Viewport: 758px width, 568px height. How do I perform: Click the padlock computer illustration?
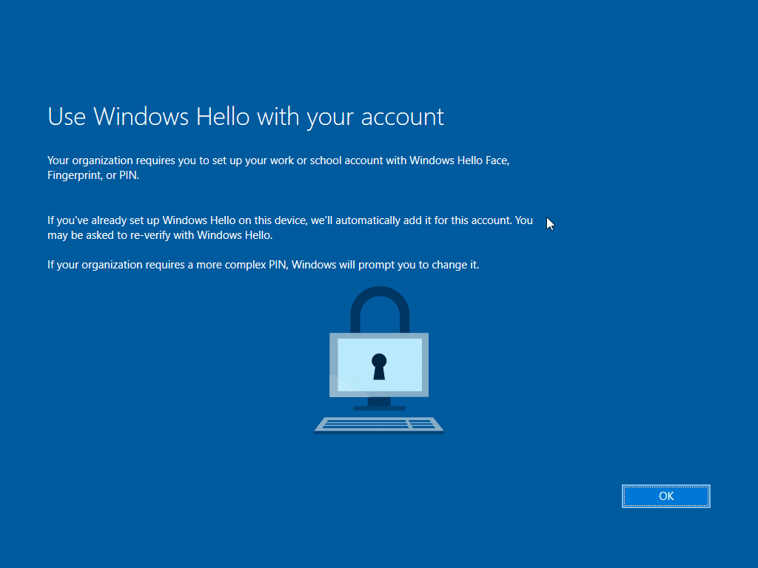(379, 360)
